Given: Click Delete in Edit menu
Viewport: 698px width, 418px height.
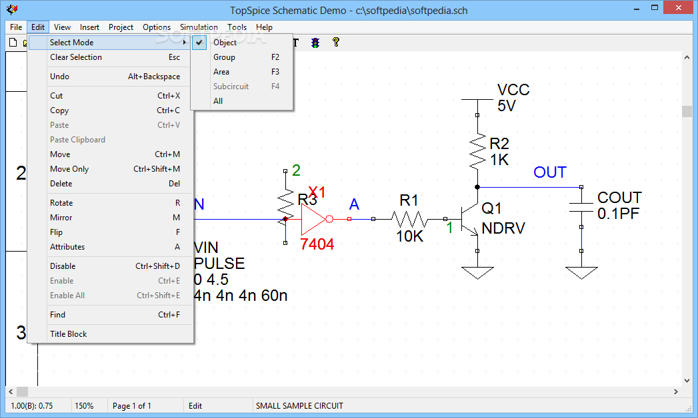Looking at the screenshot, I should [x=111, y=184].
